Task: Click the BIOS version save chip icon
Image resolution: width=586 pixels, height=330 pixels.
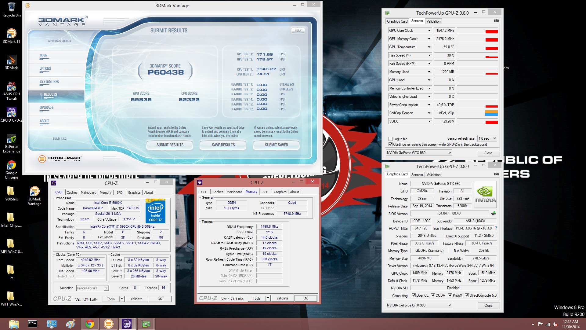Action: (494, 213)
